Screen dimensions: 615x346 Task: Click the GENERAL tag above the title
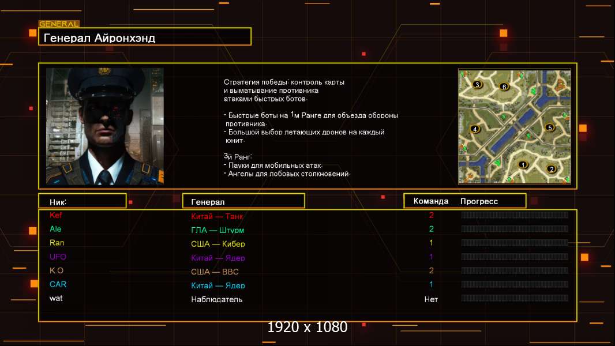tap(59, 24)
